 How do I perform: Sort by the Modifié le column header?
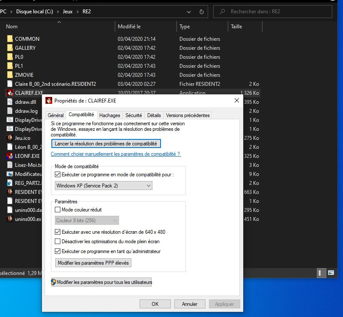[x=146, y=27]
